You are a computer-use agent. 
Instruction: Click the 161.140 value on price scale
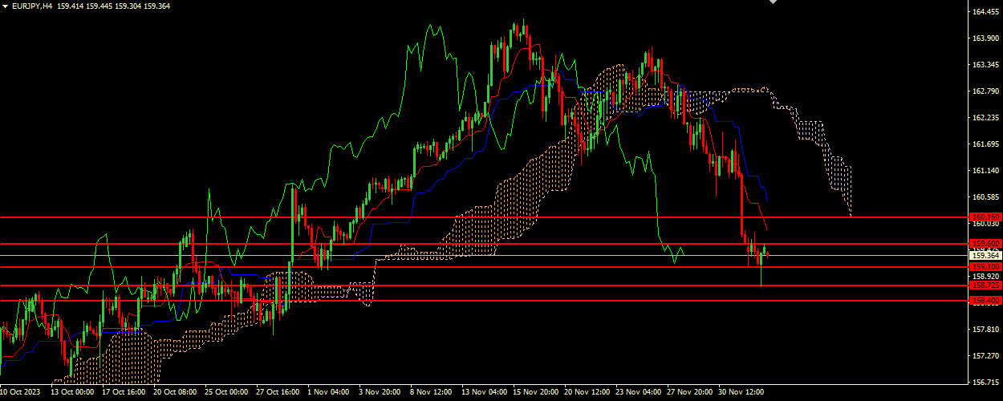(x=984, y=171)
